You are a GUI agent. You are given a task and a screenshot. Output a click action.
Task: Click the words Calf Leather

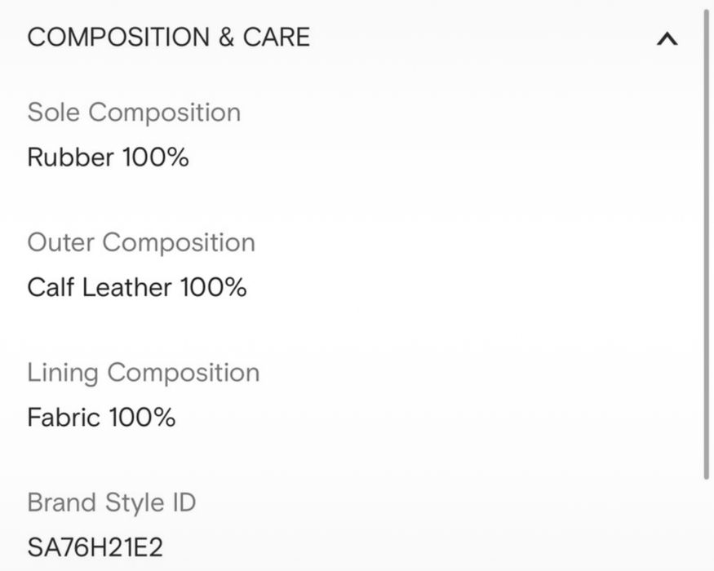coord(100,287)
